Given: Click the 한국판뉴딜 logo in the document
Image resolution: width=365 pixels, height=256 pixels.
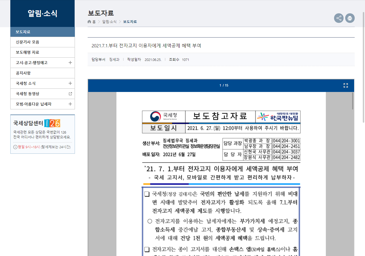Looking at the screenshot, I should pos(278,117).
